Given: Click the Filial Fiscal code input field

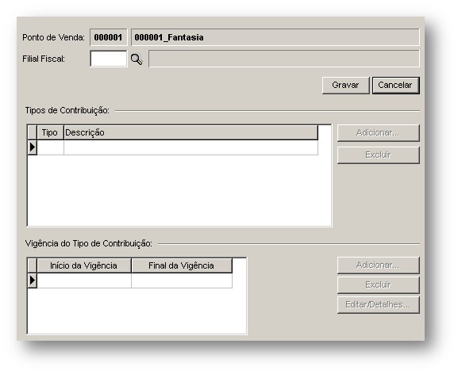Looking at the screenshot, I should (109, 59).
